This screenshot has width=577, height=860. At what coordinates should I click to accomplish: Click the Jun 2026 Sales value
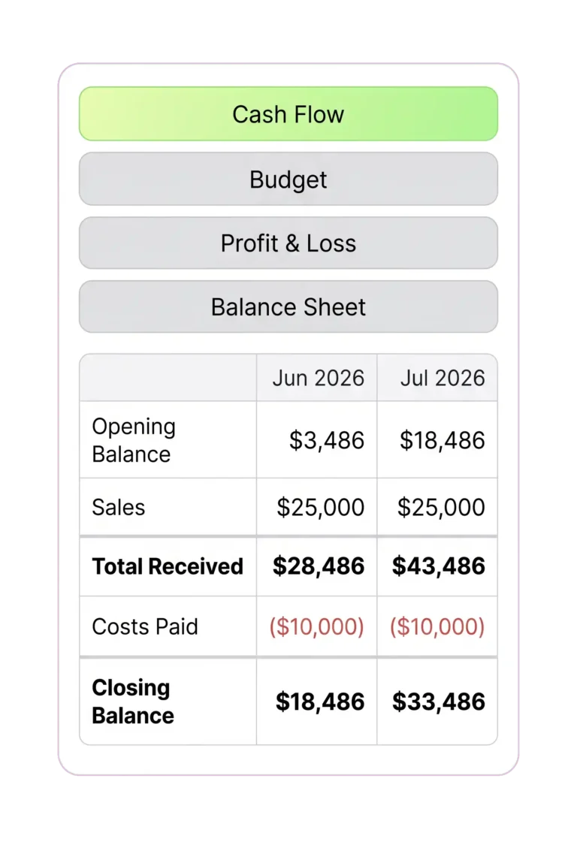tap(320, 507)
